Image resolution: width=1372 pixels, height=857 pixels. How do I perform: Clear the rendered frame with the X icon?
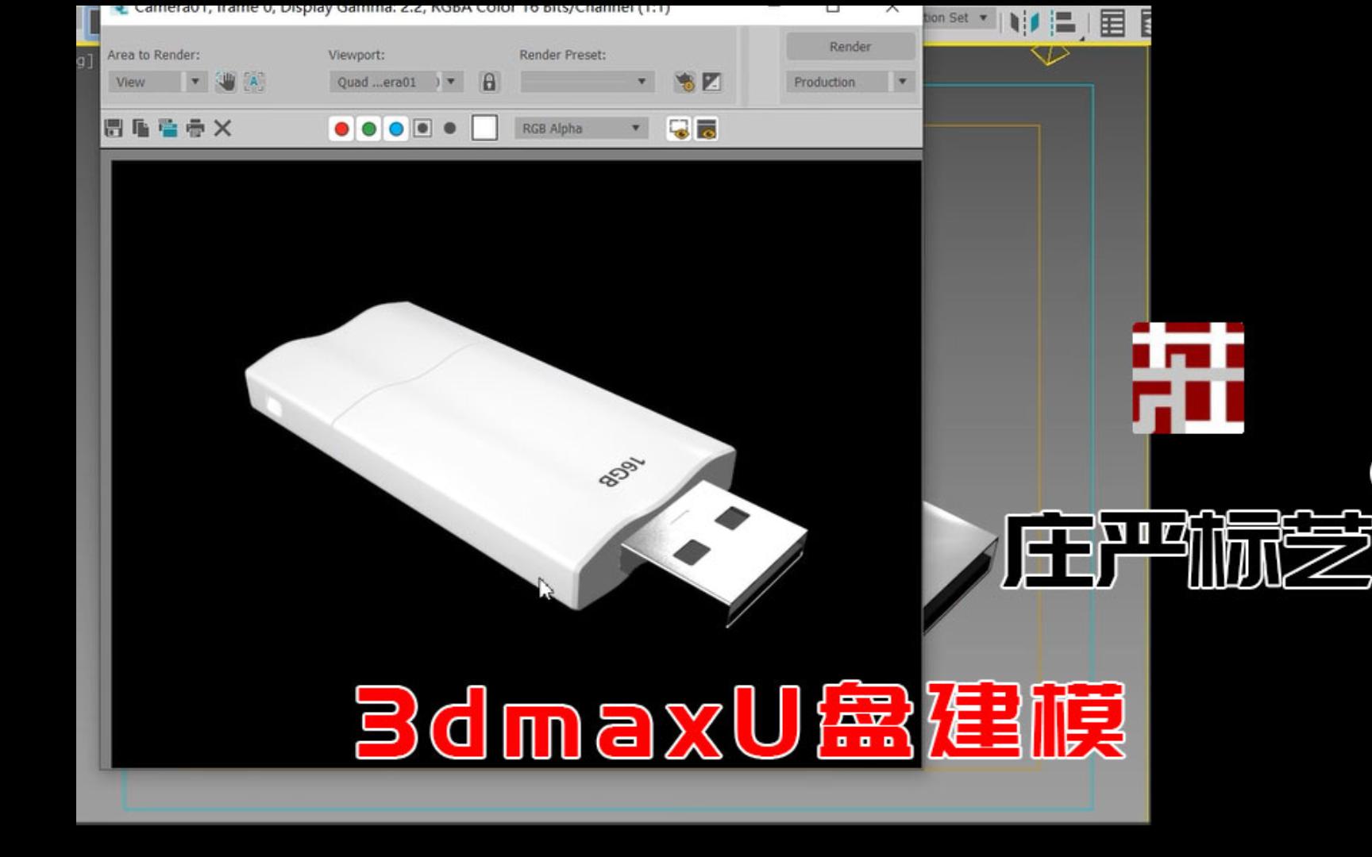[223, 129]
